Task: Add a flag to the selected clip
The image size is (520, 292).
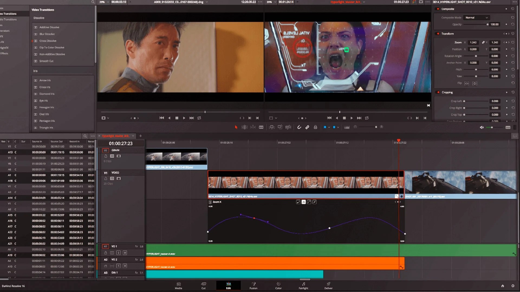Action: coord(325,127)
